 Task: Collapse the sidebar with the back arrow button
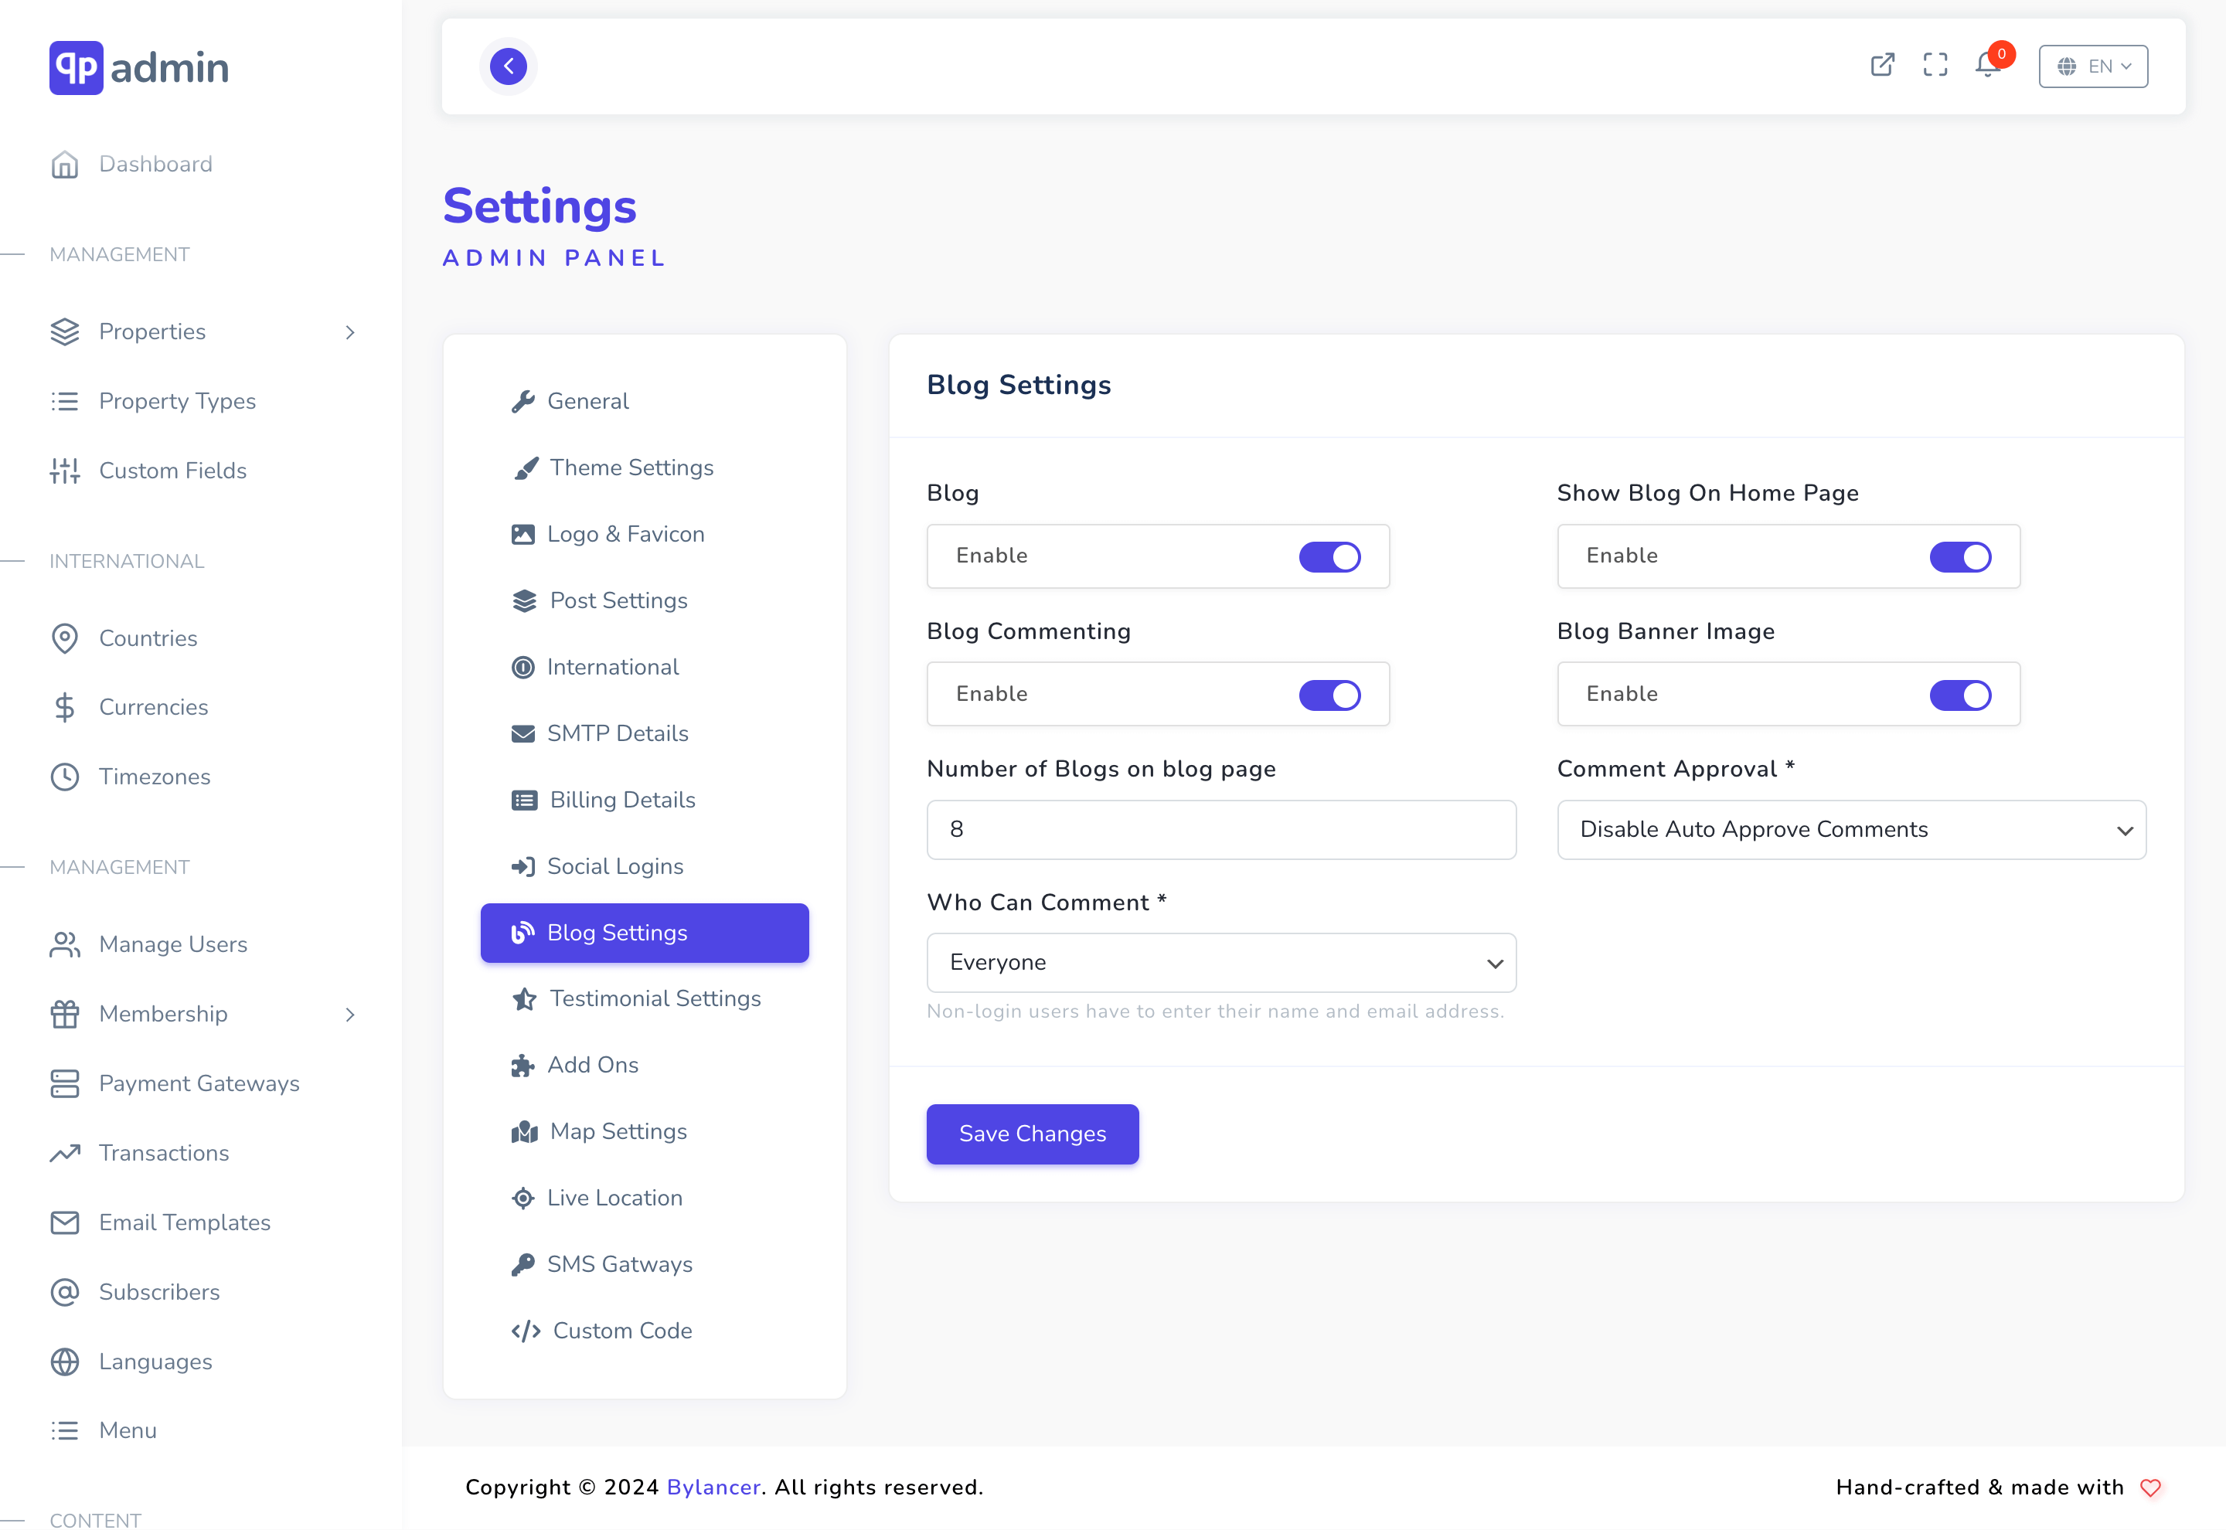click(508, 66)
